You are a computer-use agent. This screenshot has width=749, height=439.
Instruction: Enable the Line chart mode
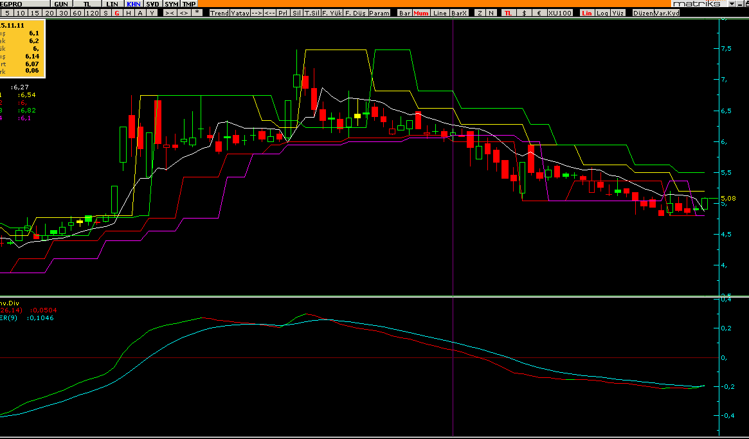coord(440,13)
